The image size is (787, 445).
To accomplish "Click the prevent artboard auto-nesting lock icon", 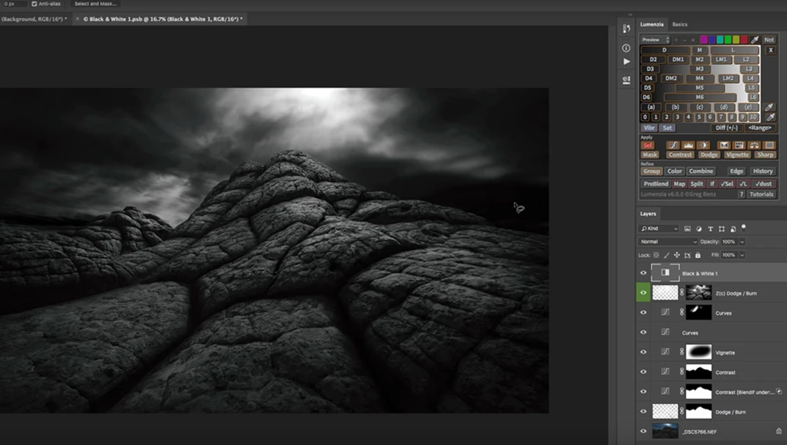I will (687, 255).
